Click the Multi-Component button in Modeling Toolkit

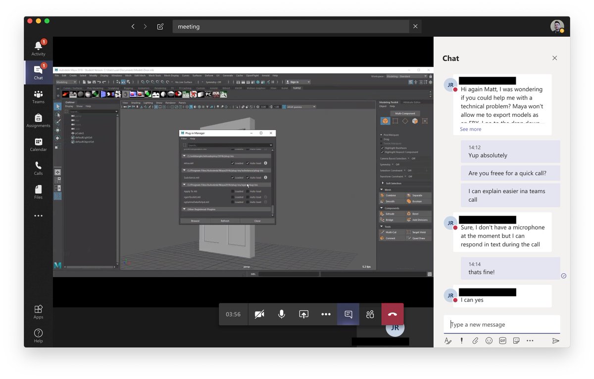point(405,113)
